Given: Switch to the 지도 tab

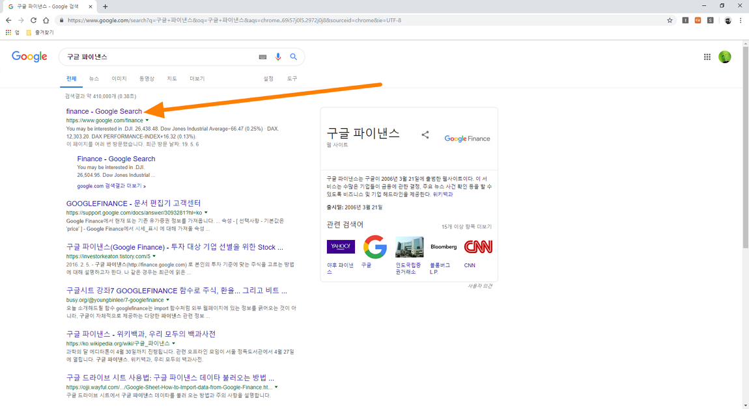Looking at the screenshot, I should (x=172, y=79).
